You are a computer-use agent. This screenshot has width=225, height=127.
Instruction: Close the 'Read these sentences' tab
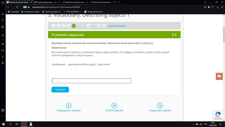click(x=87, y=2)
